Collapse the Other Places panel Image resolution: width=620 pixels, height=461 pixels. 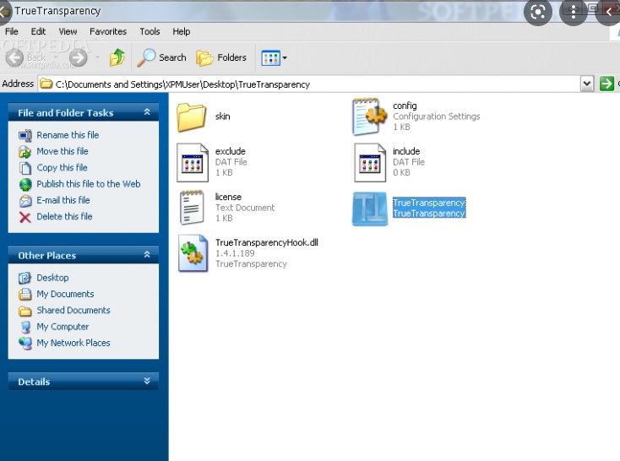tap(147, 255)
